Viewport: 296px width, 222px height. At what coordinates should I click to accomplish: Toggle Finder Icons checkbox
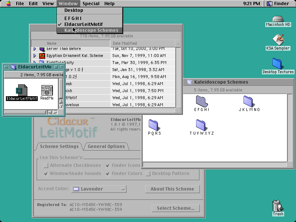click(108, 165)
